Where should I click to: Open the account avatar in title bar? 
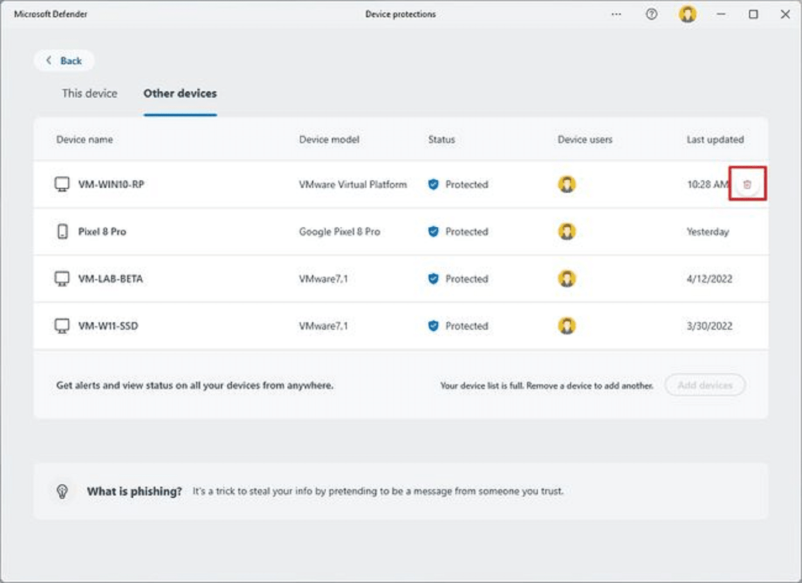click(x=688, y=14)
